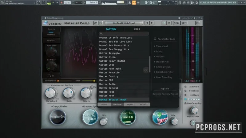Open the PATTERNS menu

tap(213, 3)
